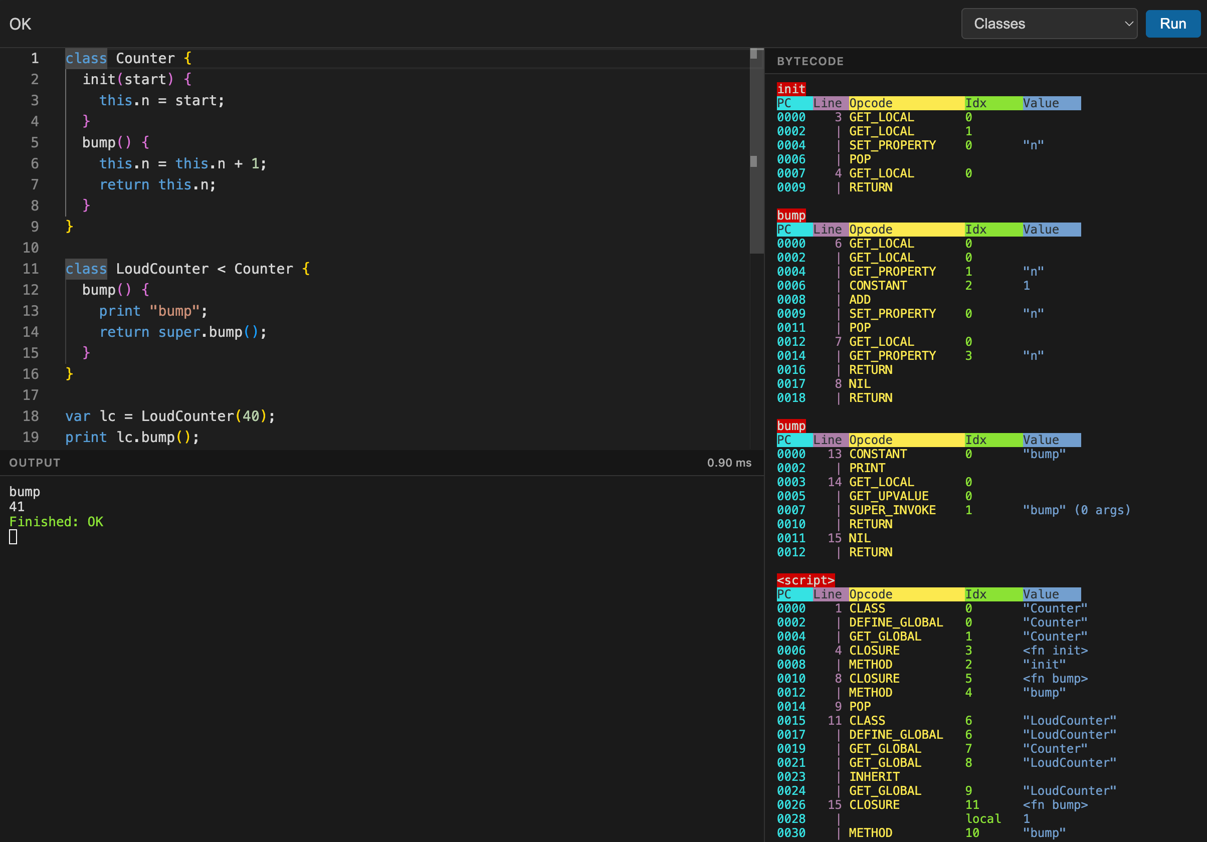This screenshot has width=1207, height=842.
Task: Click line number 11 in gutter
Action: pyautogui.click(x=31, y=269)
